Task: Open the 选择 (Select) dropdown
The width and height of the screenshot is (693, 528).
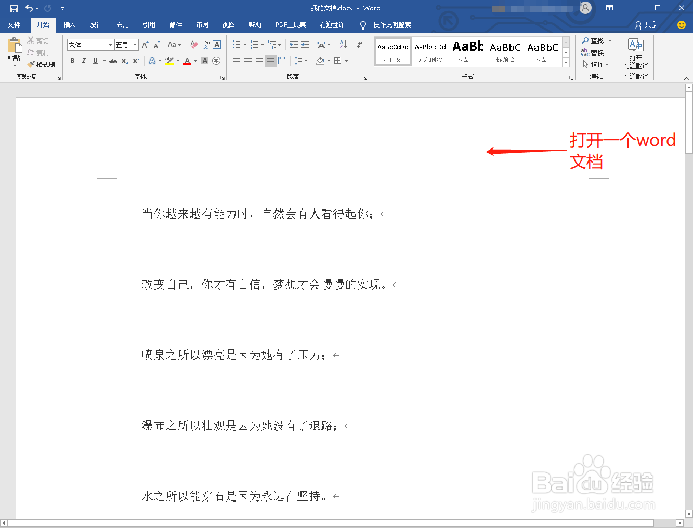Action: click(x=595, y=64)
